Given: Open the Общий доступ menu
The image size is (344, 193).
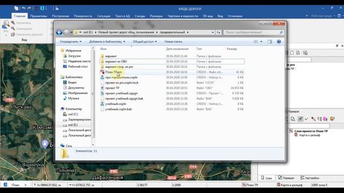Looking at the screenshot, I should (145, 42).
